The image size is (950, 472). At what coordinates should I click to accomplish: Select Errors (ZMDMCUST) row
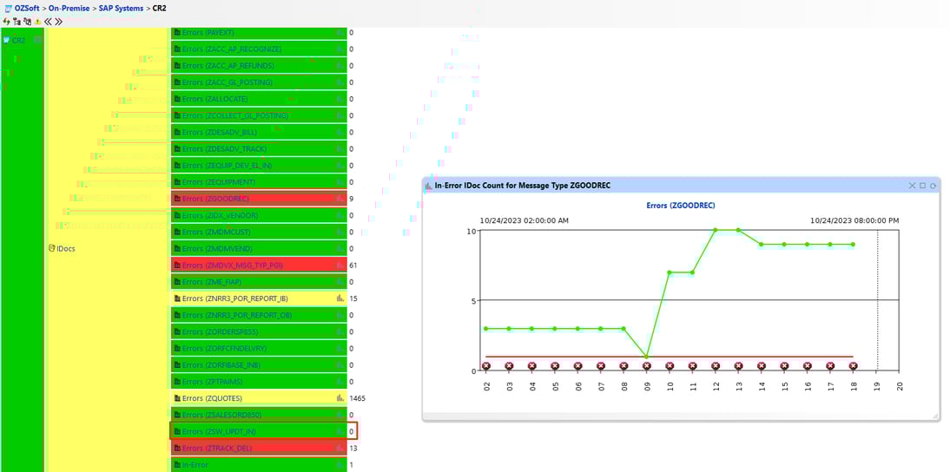[259, 232]
